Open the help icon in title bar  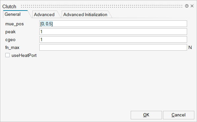click(x=187, y=6)
